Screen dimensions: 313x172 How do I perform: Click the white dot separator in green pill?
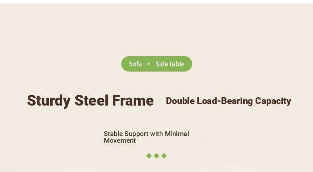[x=149, y=64]
